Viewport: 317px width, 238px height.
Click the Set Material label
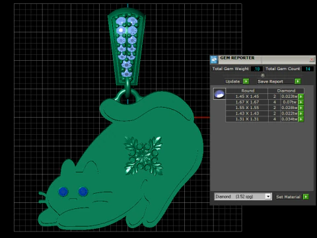288,197
